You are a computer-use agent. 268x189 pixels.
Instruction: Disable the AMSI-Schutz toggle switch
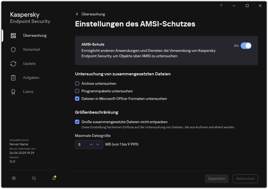click(246, 46)
